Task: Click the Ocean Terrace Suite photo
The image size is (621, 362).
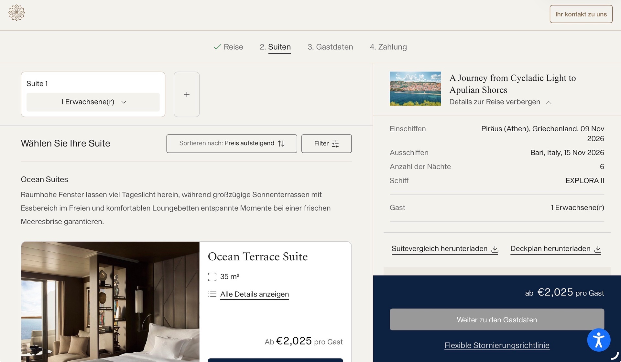Action: [110, 302]
